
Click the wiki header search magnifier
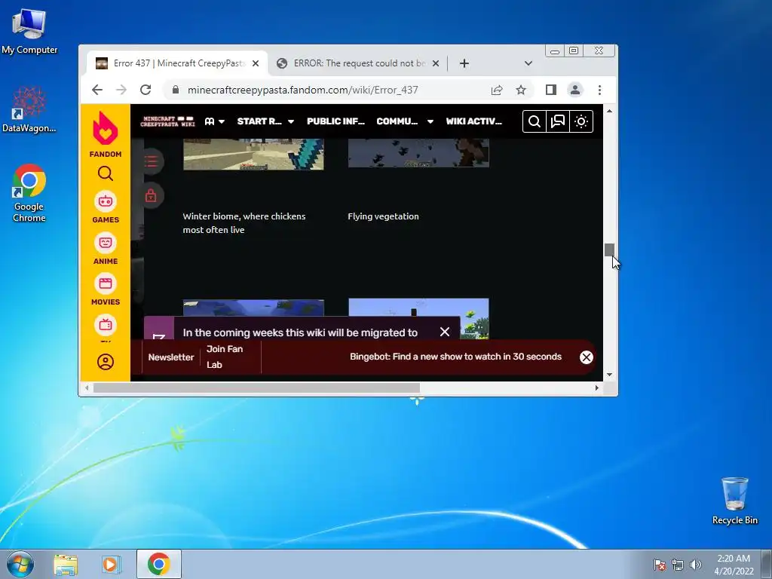[x=535, y=121]
